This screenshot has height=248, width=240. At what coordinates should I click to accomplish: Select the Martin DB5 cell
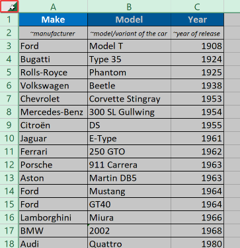[x=129, y=178]
